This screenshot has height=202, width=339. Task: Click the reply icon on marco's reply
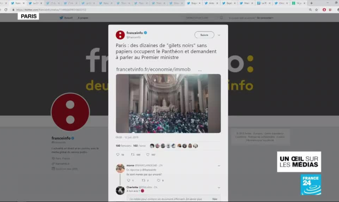click(128, 180)
